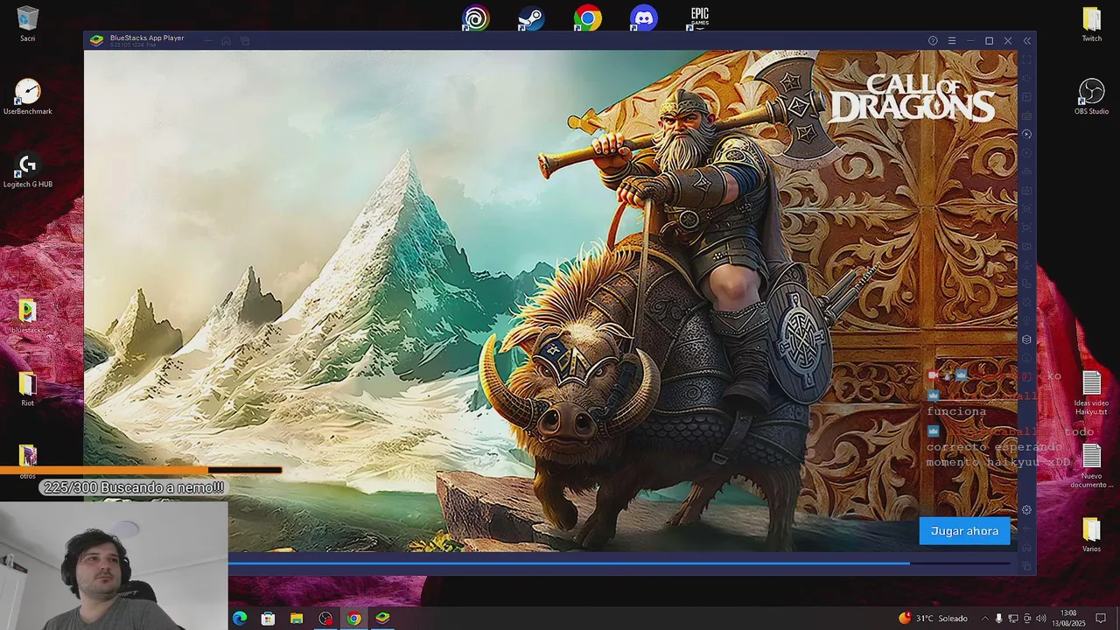1120x630 pixels.
Task: Click the microphone tray icon
Action: click(998, 619)
